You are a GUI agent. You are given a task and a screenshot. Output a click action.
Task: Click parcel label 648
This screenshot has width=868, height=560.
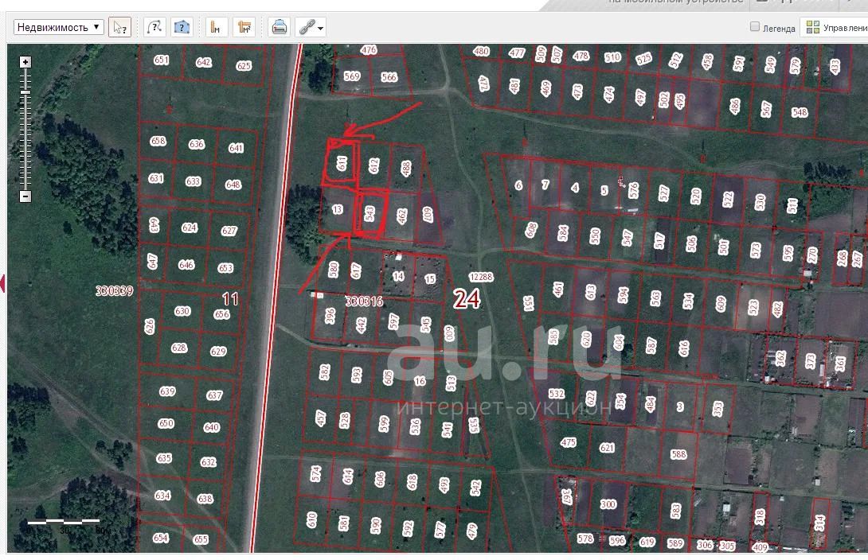[x=233, y=185]
